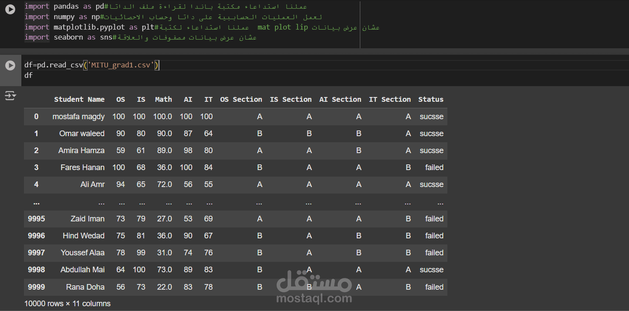Click the name 'Rana Doha'
629x311 pixels.
pos(85,287)
